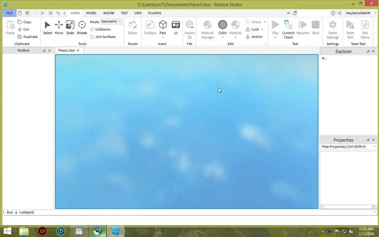Click the Windows Start button

(x=7, y=231)
